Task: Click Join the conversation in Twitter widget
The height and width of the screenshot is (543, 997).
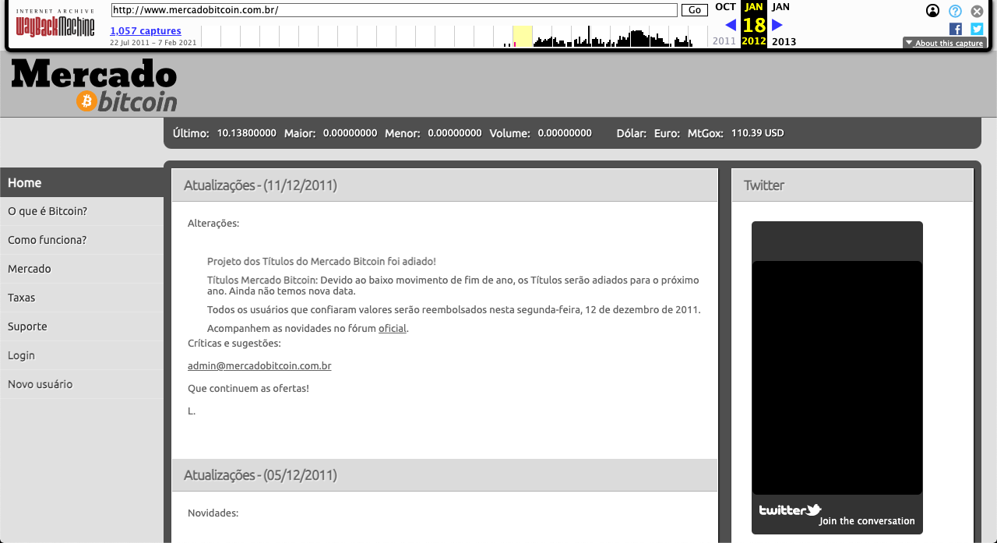Action: coord(867,521)
